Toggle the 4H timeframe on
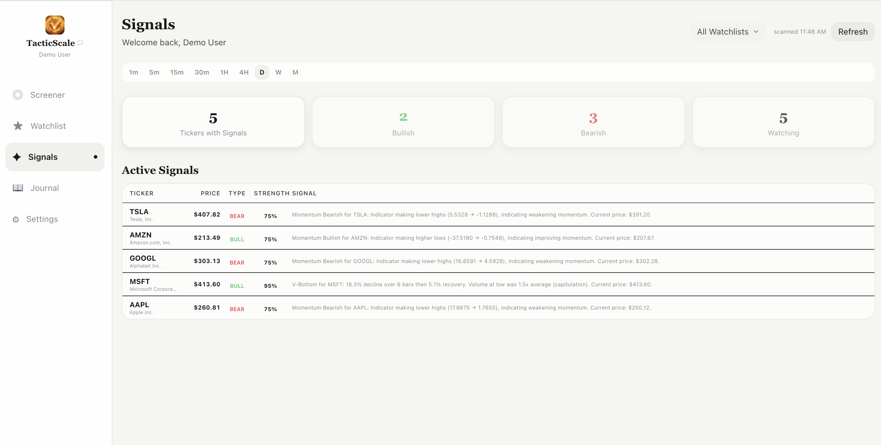881x445 pixels. point(243,72)
